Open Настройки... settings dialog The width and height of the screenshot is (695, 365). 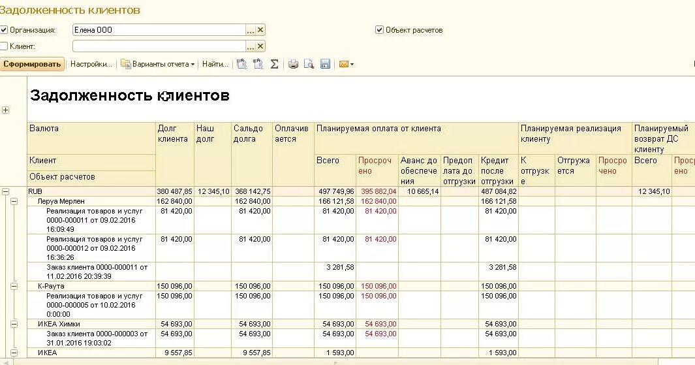91,64
